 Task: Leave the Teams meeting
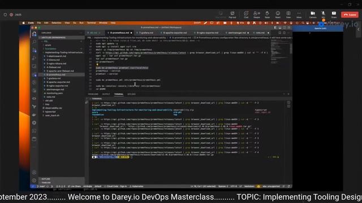350,15
